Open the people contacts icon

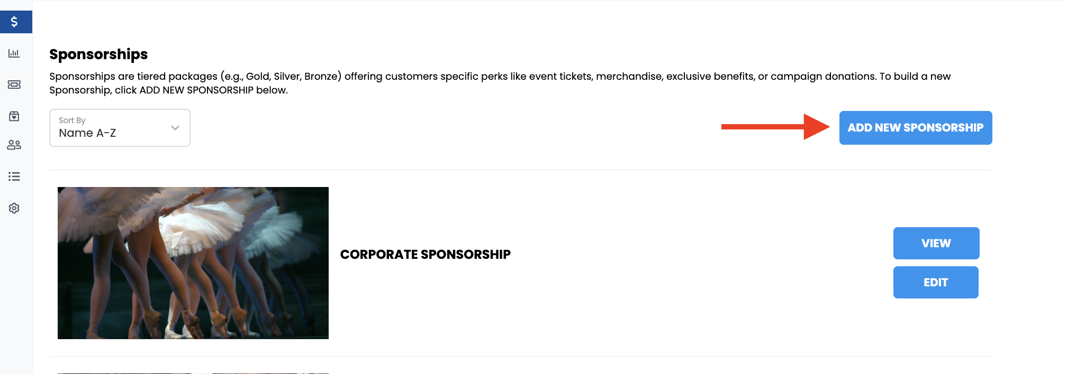14,145
